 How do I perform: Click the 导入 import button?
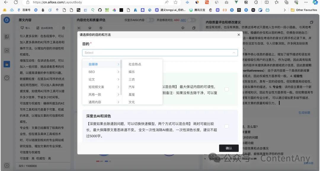click(x=25, y=28)
